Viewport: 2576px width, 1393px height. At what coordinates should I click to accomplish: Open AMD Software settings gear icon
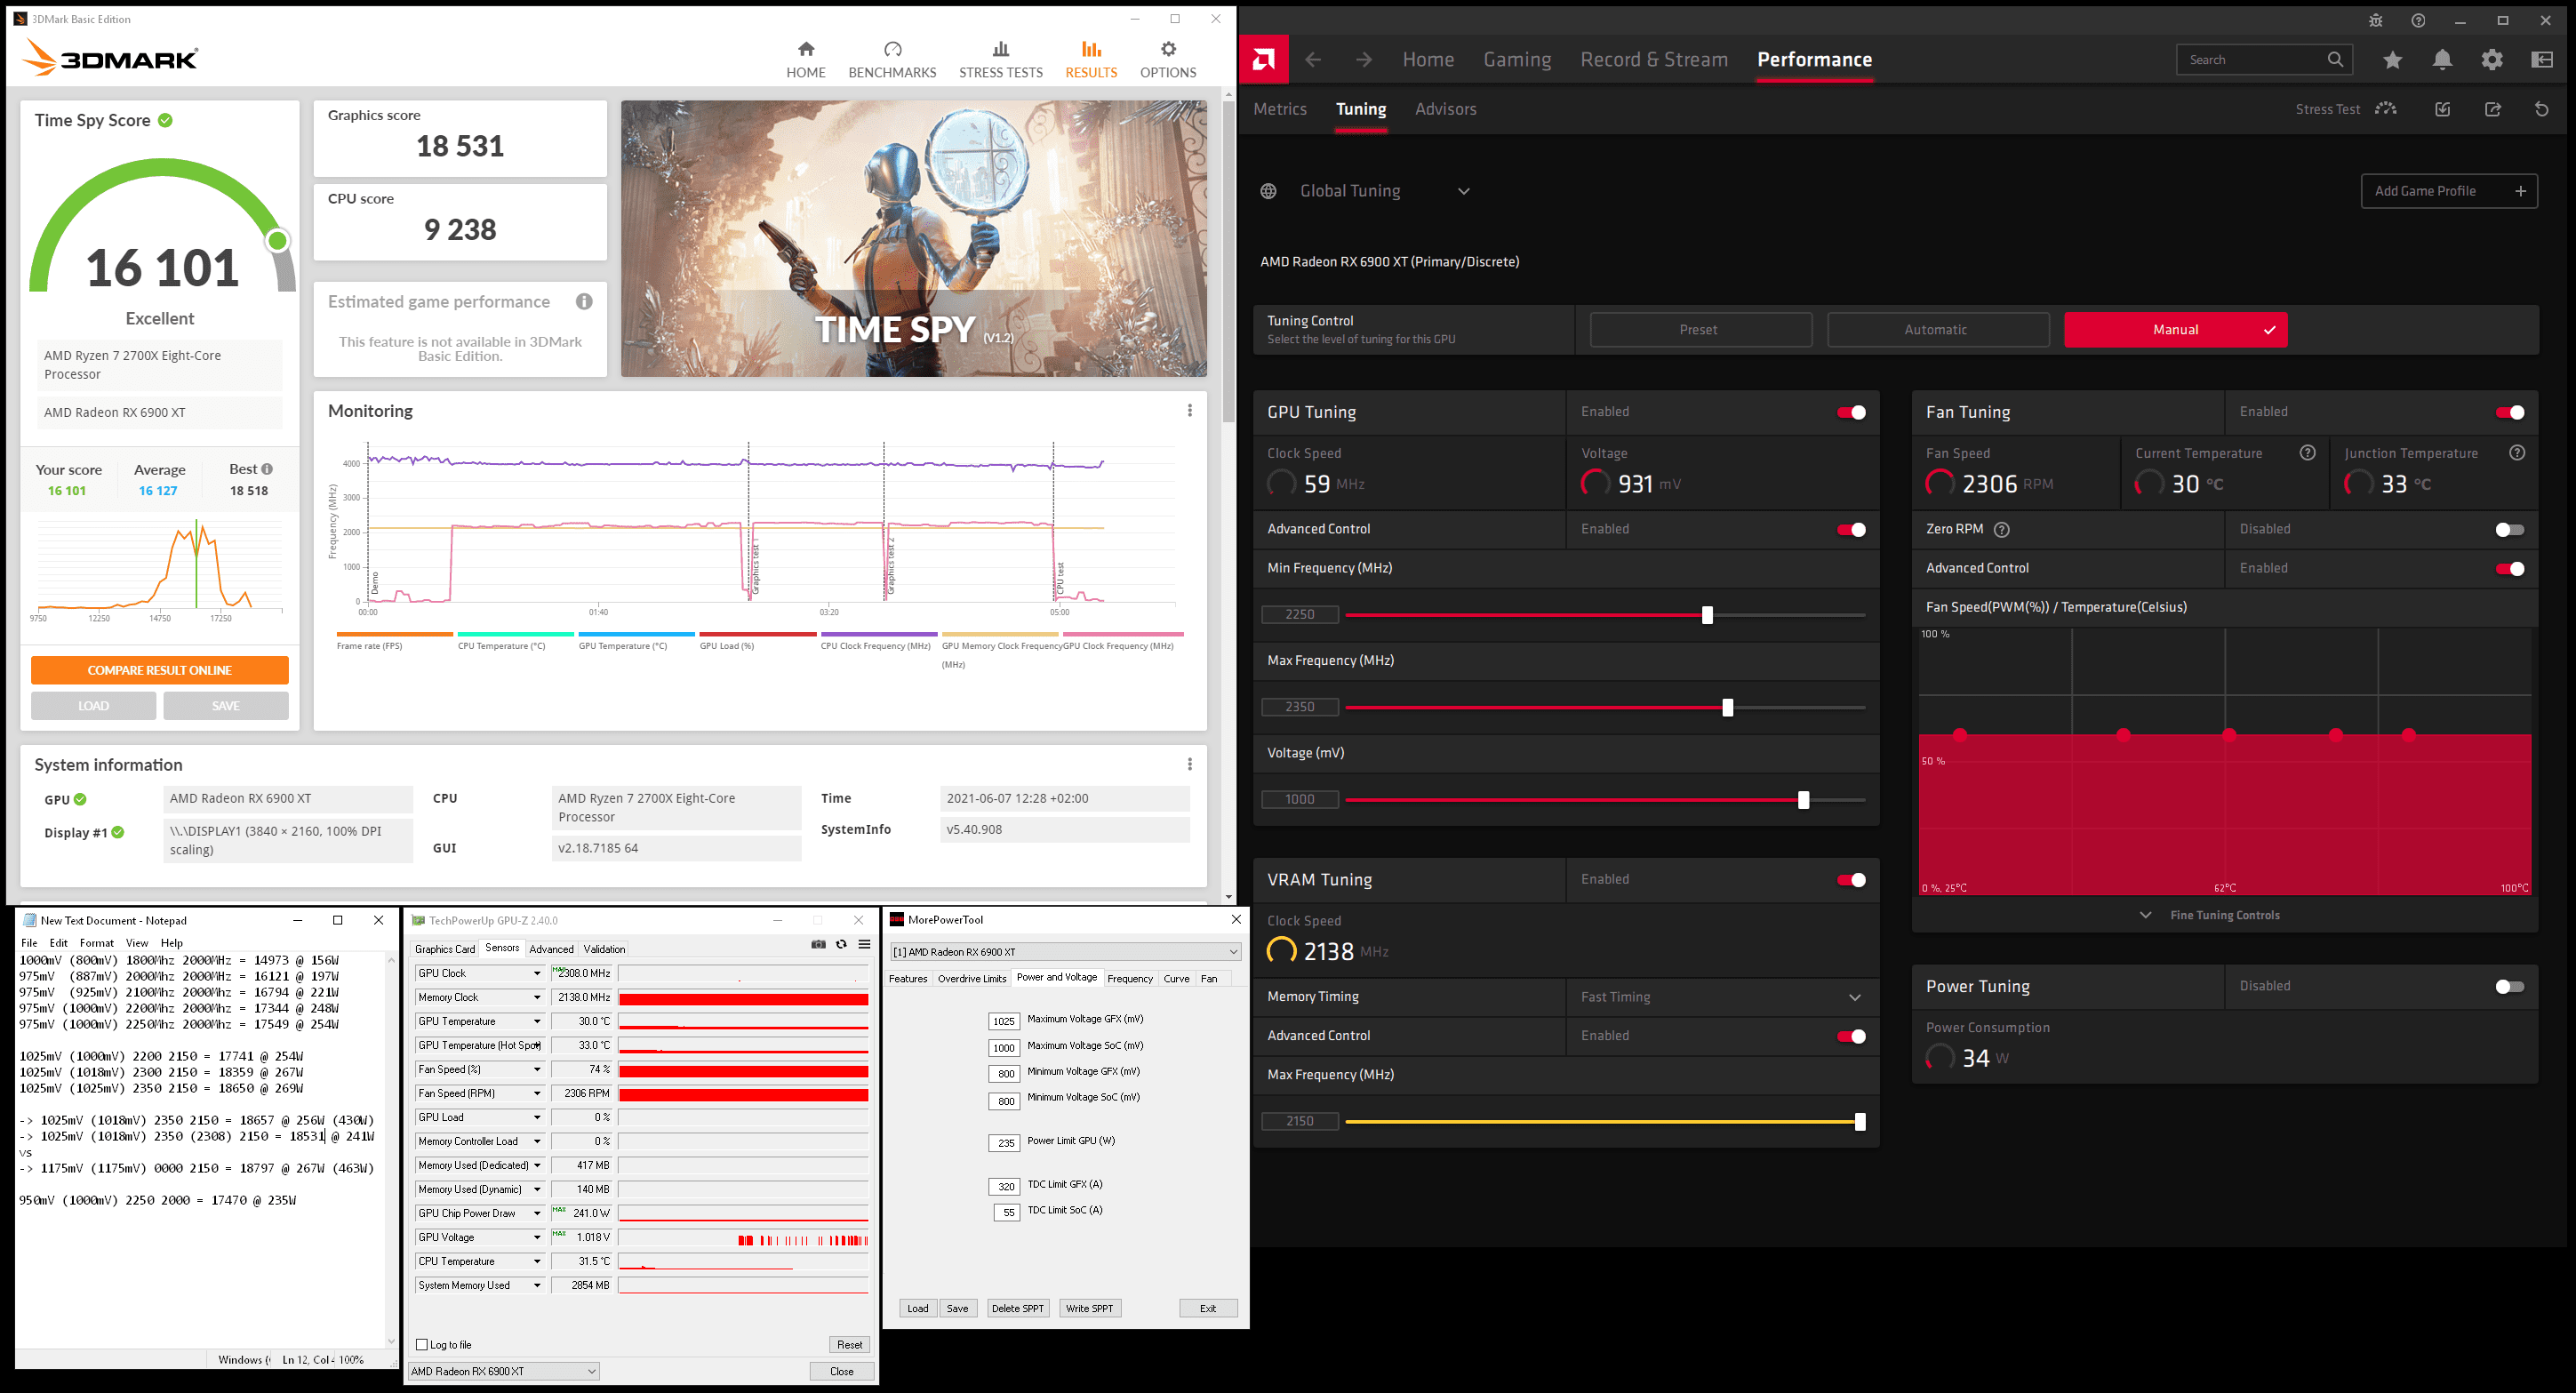[x=2491, y=60]
